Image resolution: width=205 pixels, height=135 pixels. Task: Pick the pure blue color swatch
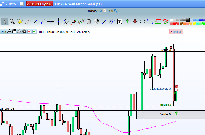click(201, 20)
